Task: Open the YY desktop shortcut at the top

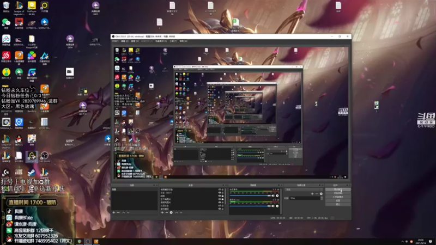Action: click(x=45, y=7)
